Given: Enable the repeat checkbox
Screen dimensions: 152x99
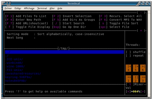Looking at the screenshot, I should point(128,56).
